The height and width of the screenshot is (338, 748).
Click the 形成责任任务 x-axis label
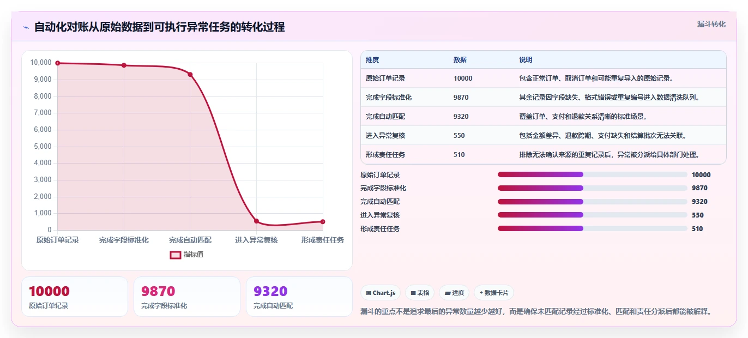pos(323,240)
